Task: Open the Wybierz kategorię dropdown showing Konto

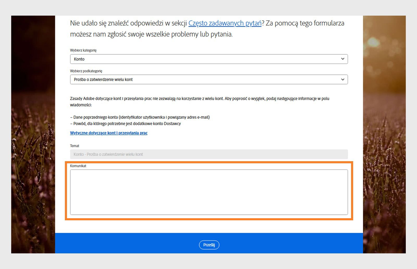Action: point(209,59)
